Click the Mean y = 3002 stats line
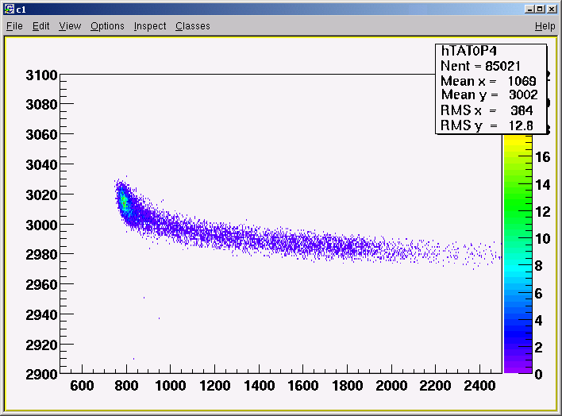This screenshot has width=562, height=416. pyautogui.click(x=489, y=95)
